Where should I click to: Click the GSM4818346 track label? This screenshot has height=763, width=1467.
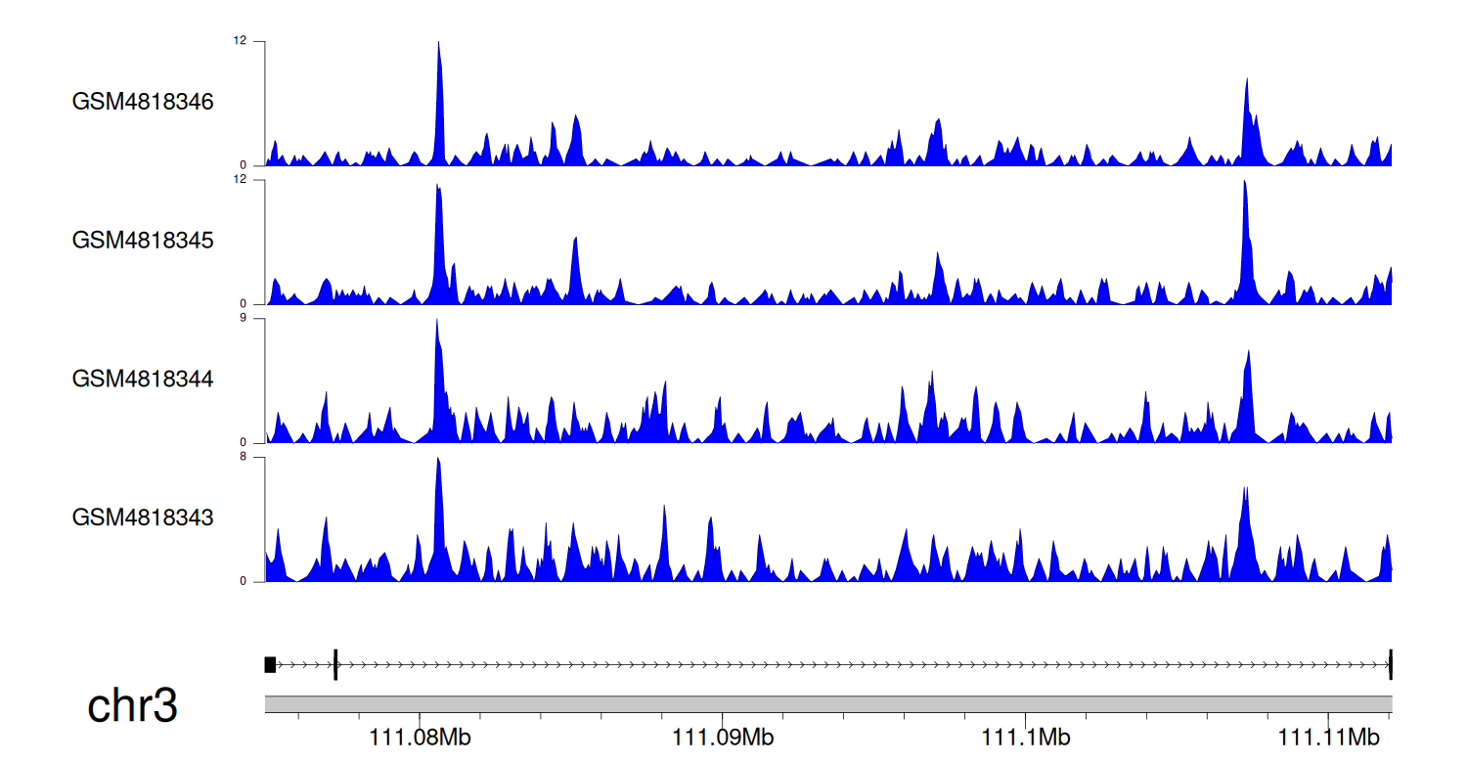pyautogui.click(x=143, y=102)
